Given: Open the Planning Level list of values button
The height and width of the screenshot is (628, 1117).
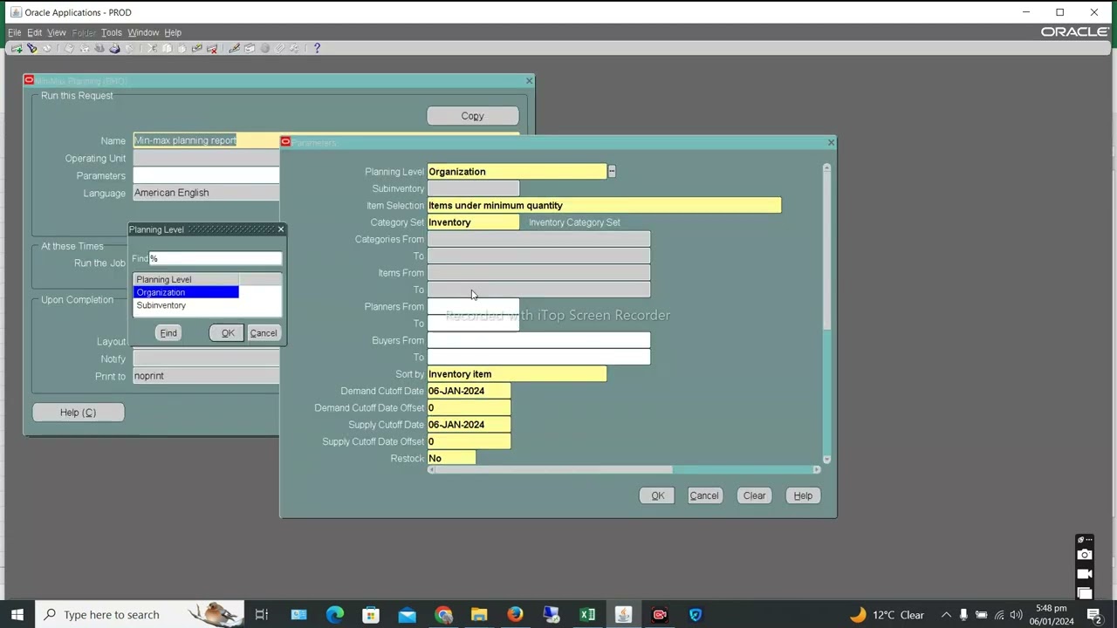Looking at the screenshot, I should point(612,172).
